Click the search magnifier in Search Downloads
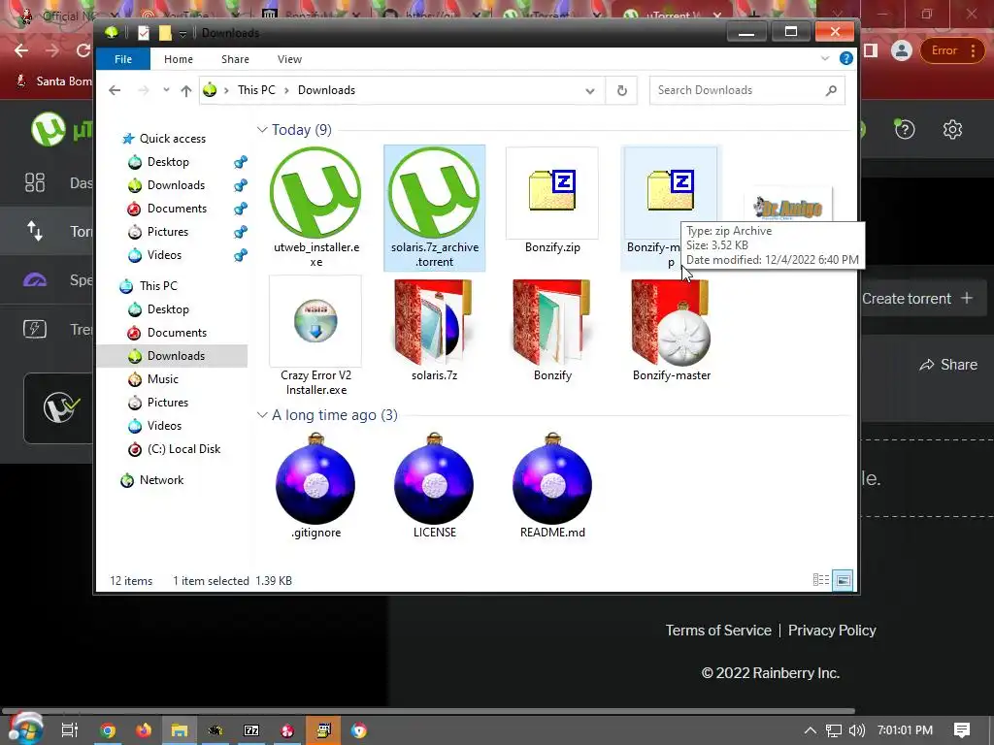994x745 pixels. [x=831, y=90]
